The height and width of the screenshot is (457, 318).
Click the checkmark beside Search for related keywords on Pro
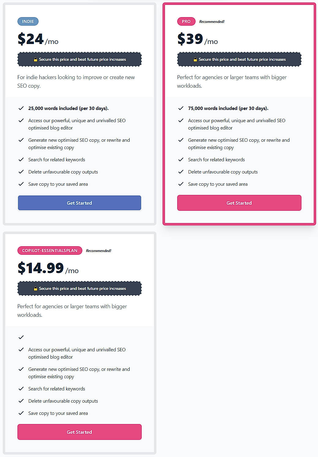click(x=181, y=159)
